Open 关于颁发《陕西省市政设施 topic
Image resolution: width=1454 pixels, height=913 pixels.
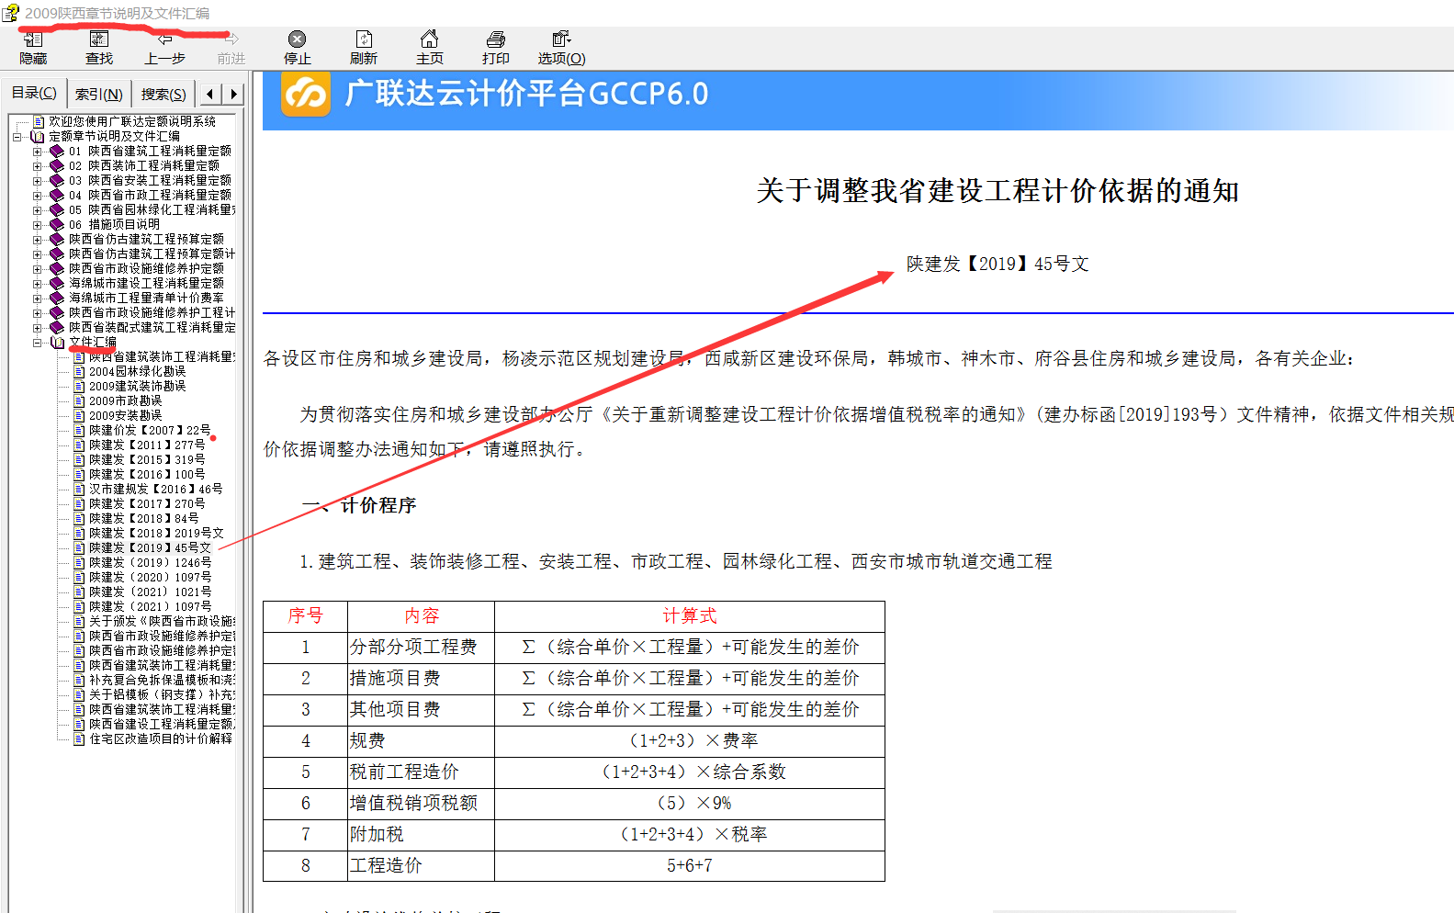[162, 621]
